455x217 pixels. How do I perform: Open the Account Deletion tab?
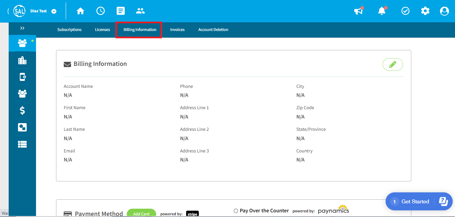[213, 30]
